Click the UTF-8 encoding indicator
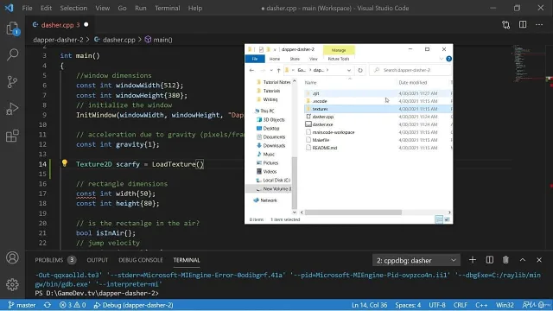The image size is (553, 311). pos(437,305)
